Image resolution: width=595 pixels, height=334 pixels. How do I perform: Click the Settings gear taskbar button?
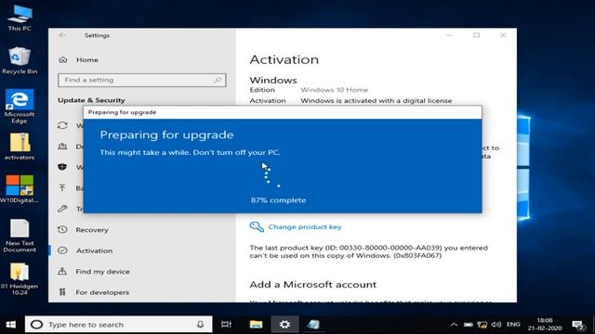pyautogui.click(x=284, y=325)
